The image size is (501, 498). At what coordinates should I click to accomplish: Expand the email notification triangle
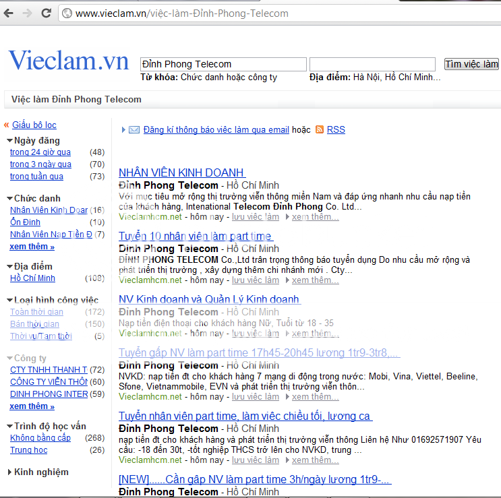pos(123,129)
